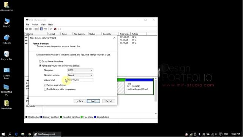Open PROGRAME PC desktop icon
Viewport: 243px width, 137px height.
coord(6,90)
